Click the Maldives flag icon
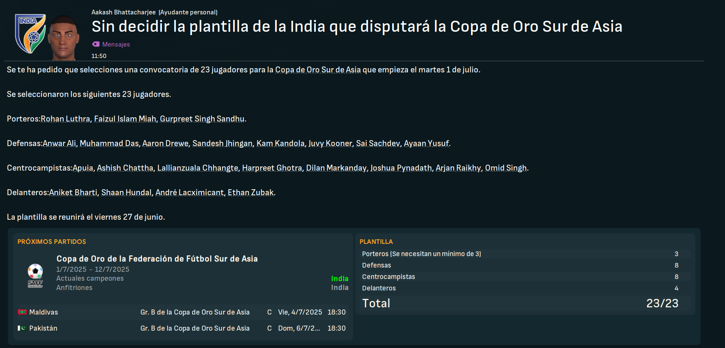Screen dimensions: 725x348 [22, 312]
